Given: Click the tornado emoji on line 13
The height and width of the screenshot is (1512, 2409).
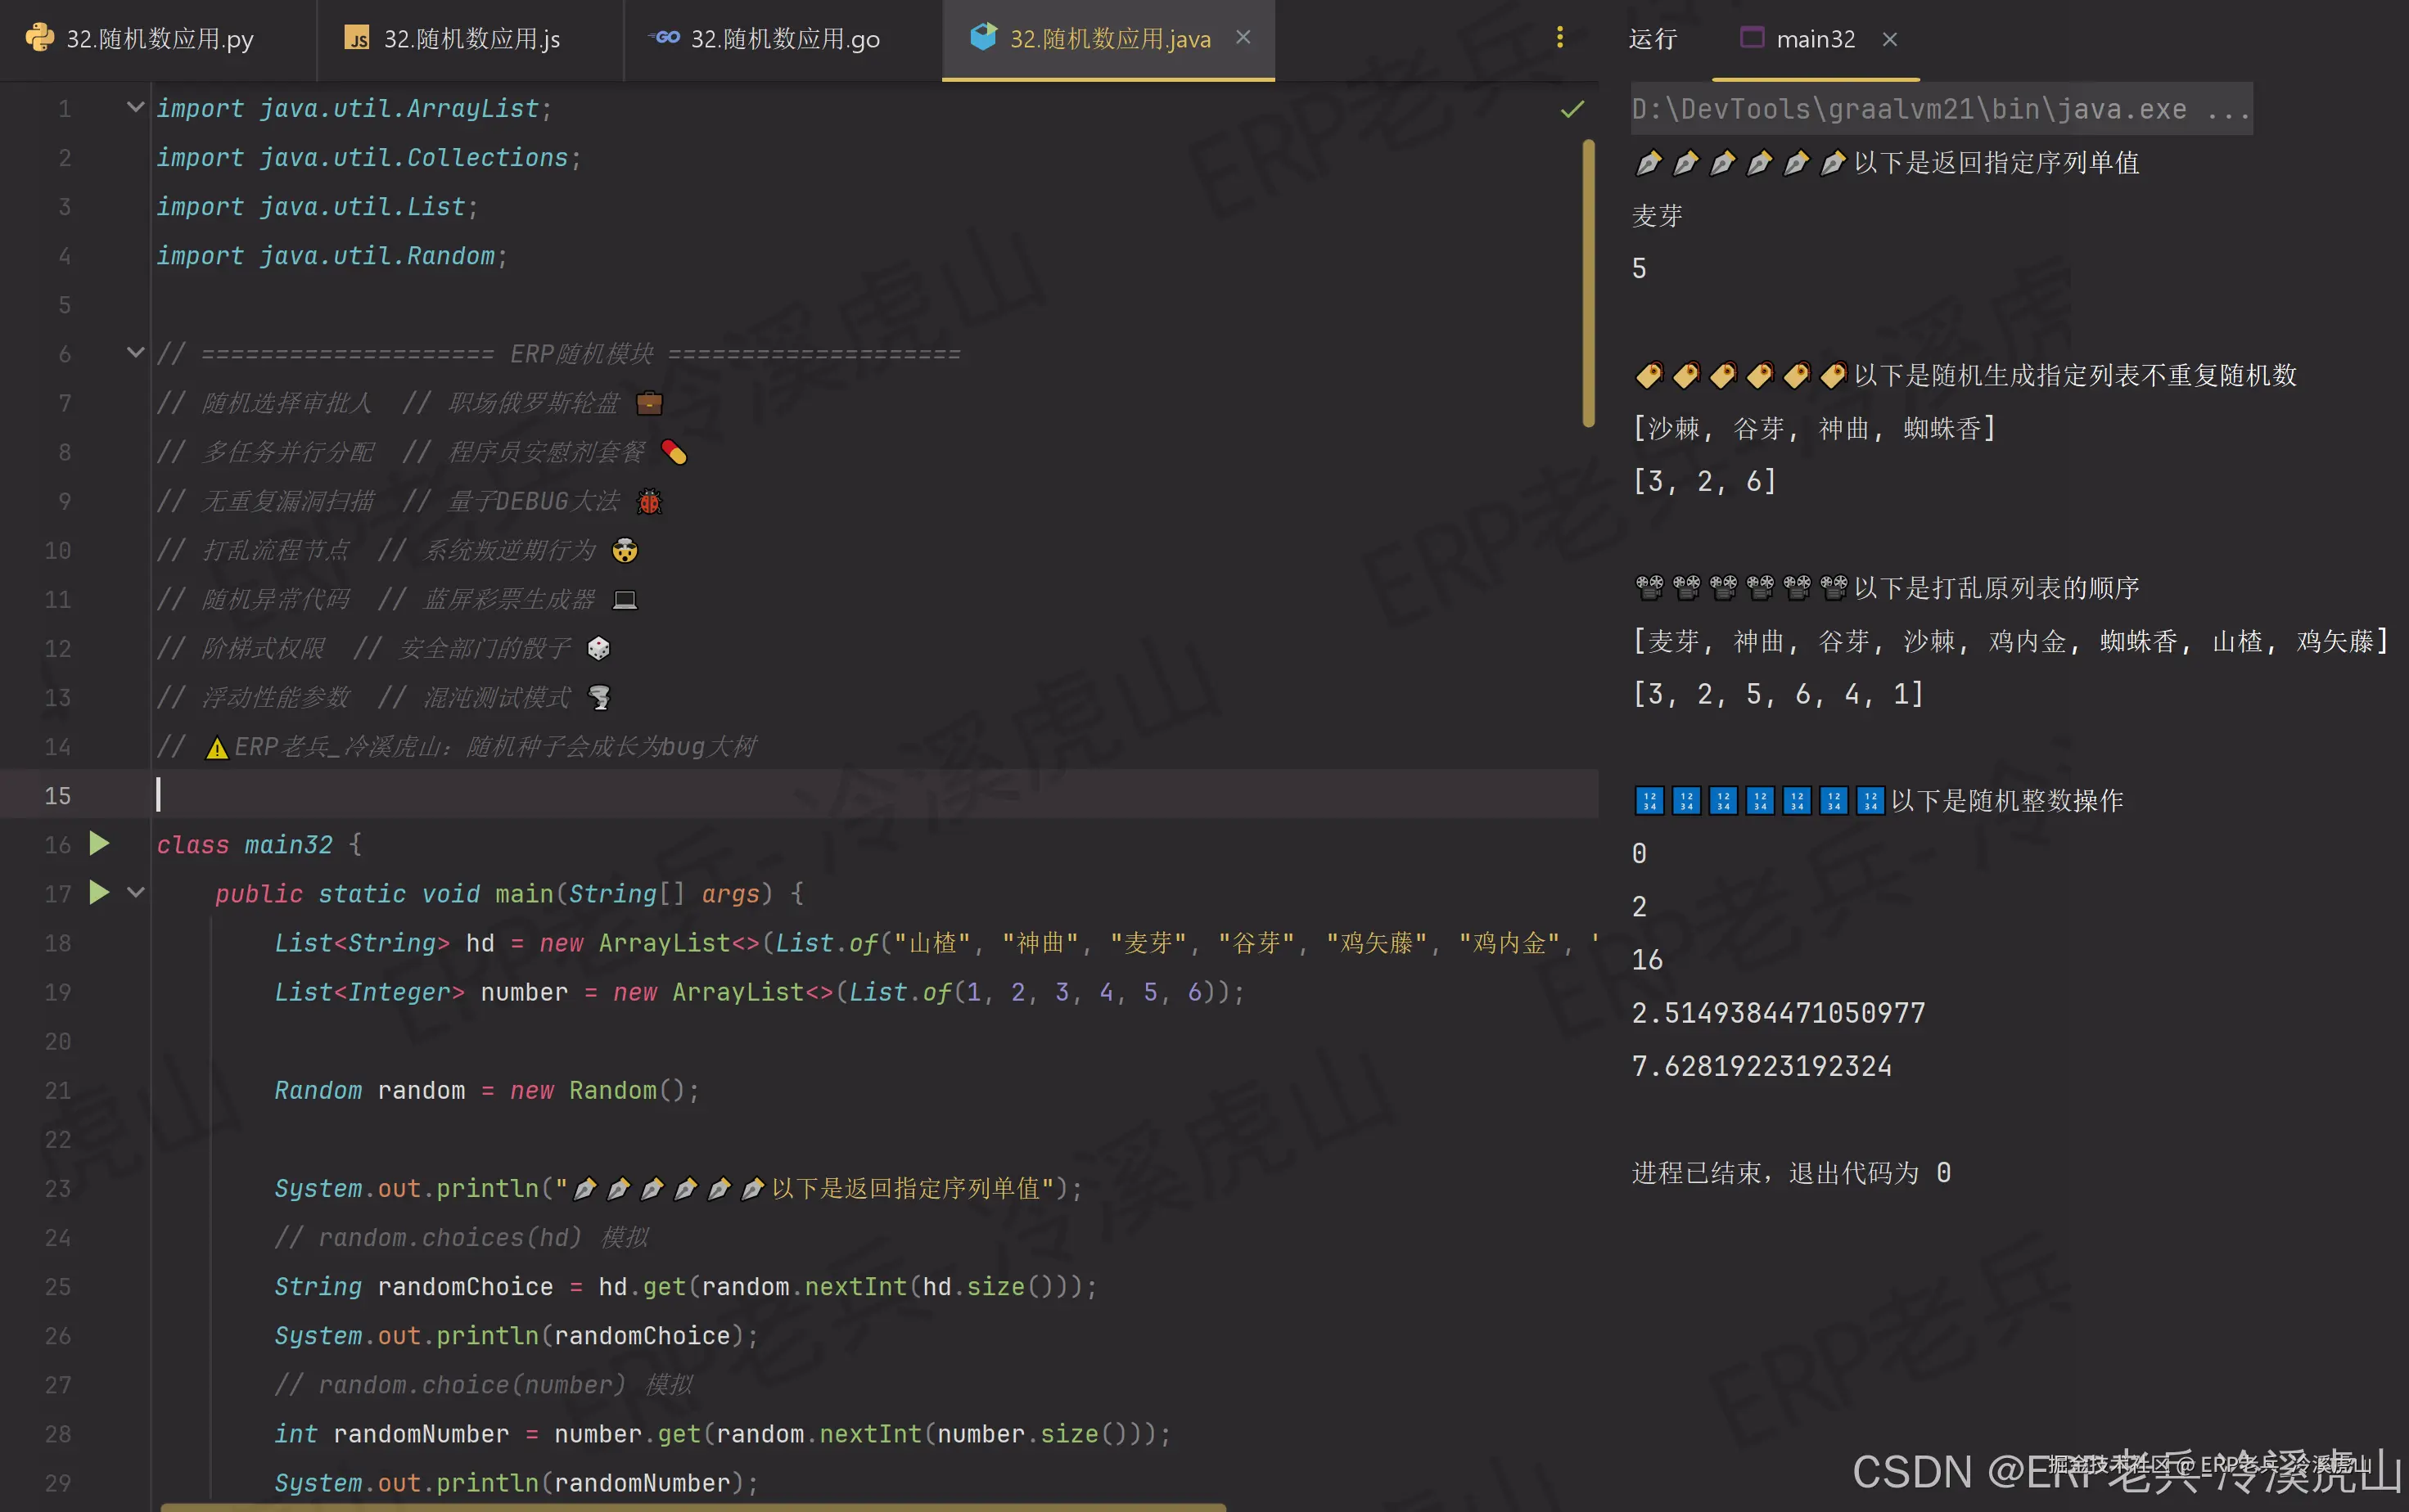Looking at the screenshot, I should (x=599, y=697).
